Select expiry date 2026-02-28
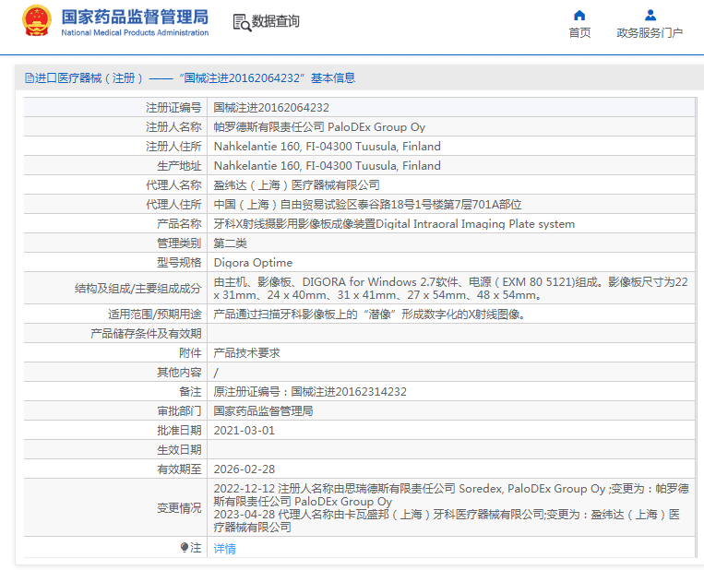 click(x=245, y=469)
